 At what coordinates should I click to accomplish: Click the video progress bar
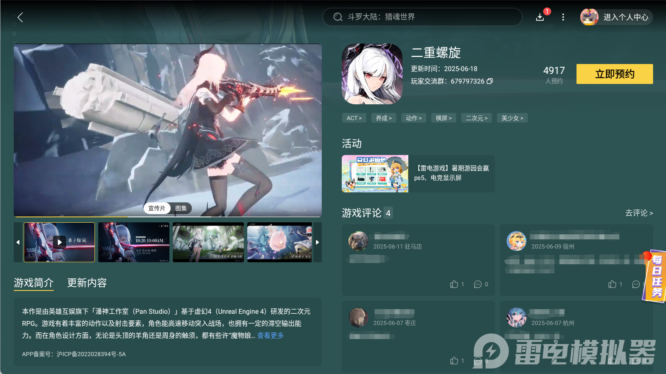(x=168, y=217)
